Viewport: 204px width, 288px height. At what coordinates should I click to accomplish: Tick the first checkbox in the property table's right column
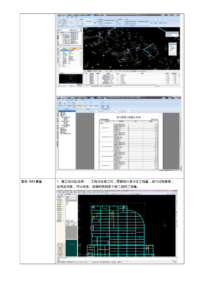(x=81, y=52)
